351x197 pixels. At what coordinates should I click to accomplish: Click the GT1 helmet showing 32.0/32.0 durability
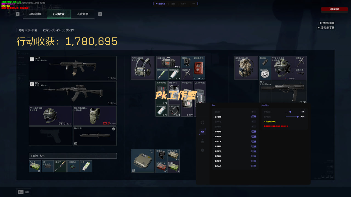point(50,116)
